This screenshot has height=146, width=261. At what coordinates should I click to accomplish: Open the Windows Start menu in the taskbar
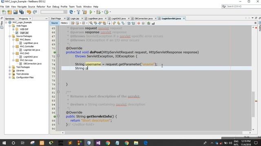[x=4, y=143]
